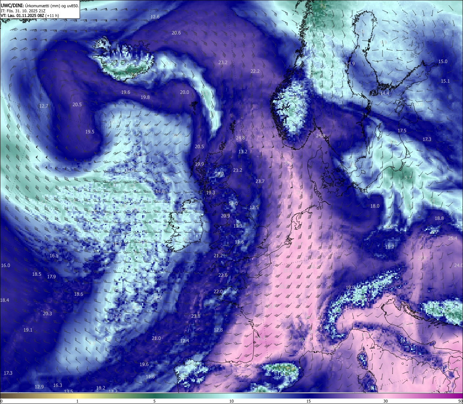Viewport: 463px width, 404px height.
Task: Select the 19.3 value label
Action: click(211, 193)
